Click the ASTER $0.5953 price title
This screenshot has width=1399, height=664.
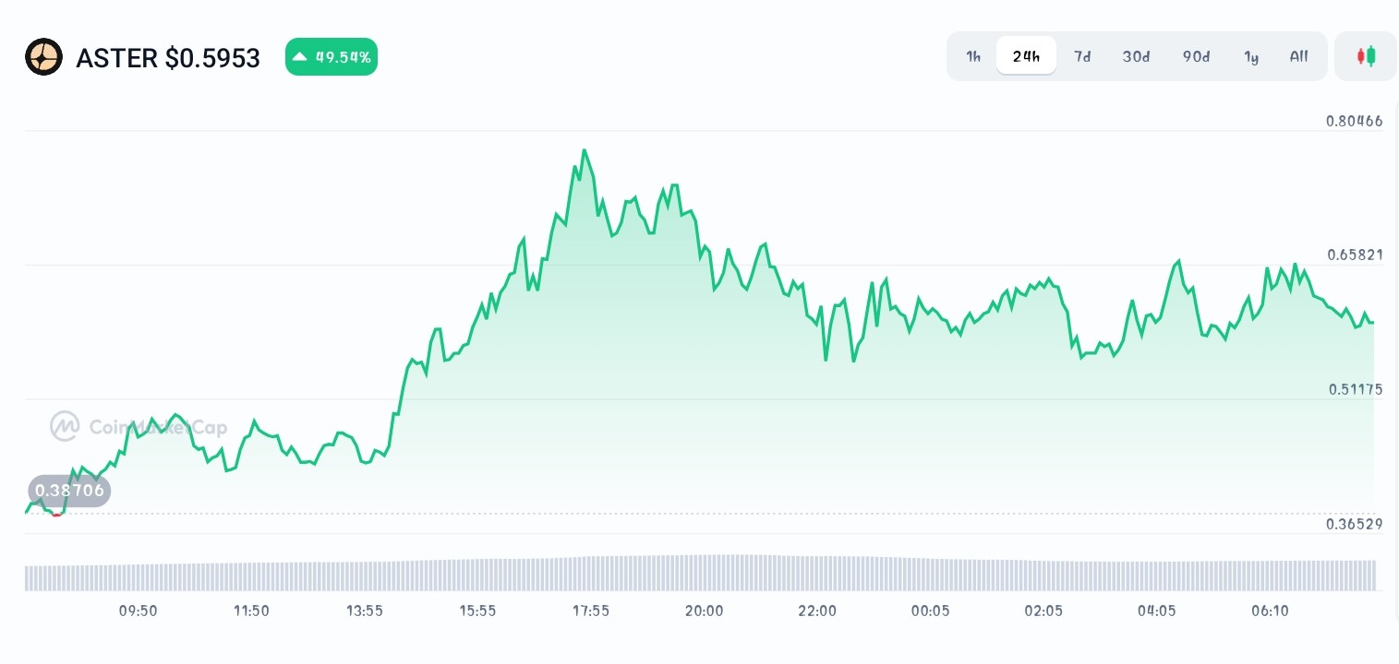point(168,58)
